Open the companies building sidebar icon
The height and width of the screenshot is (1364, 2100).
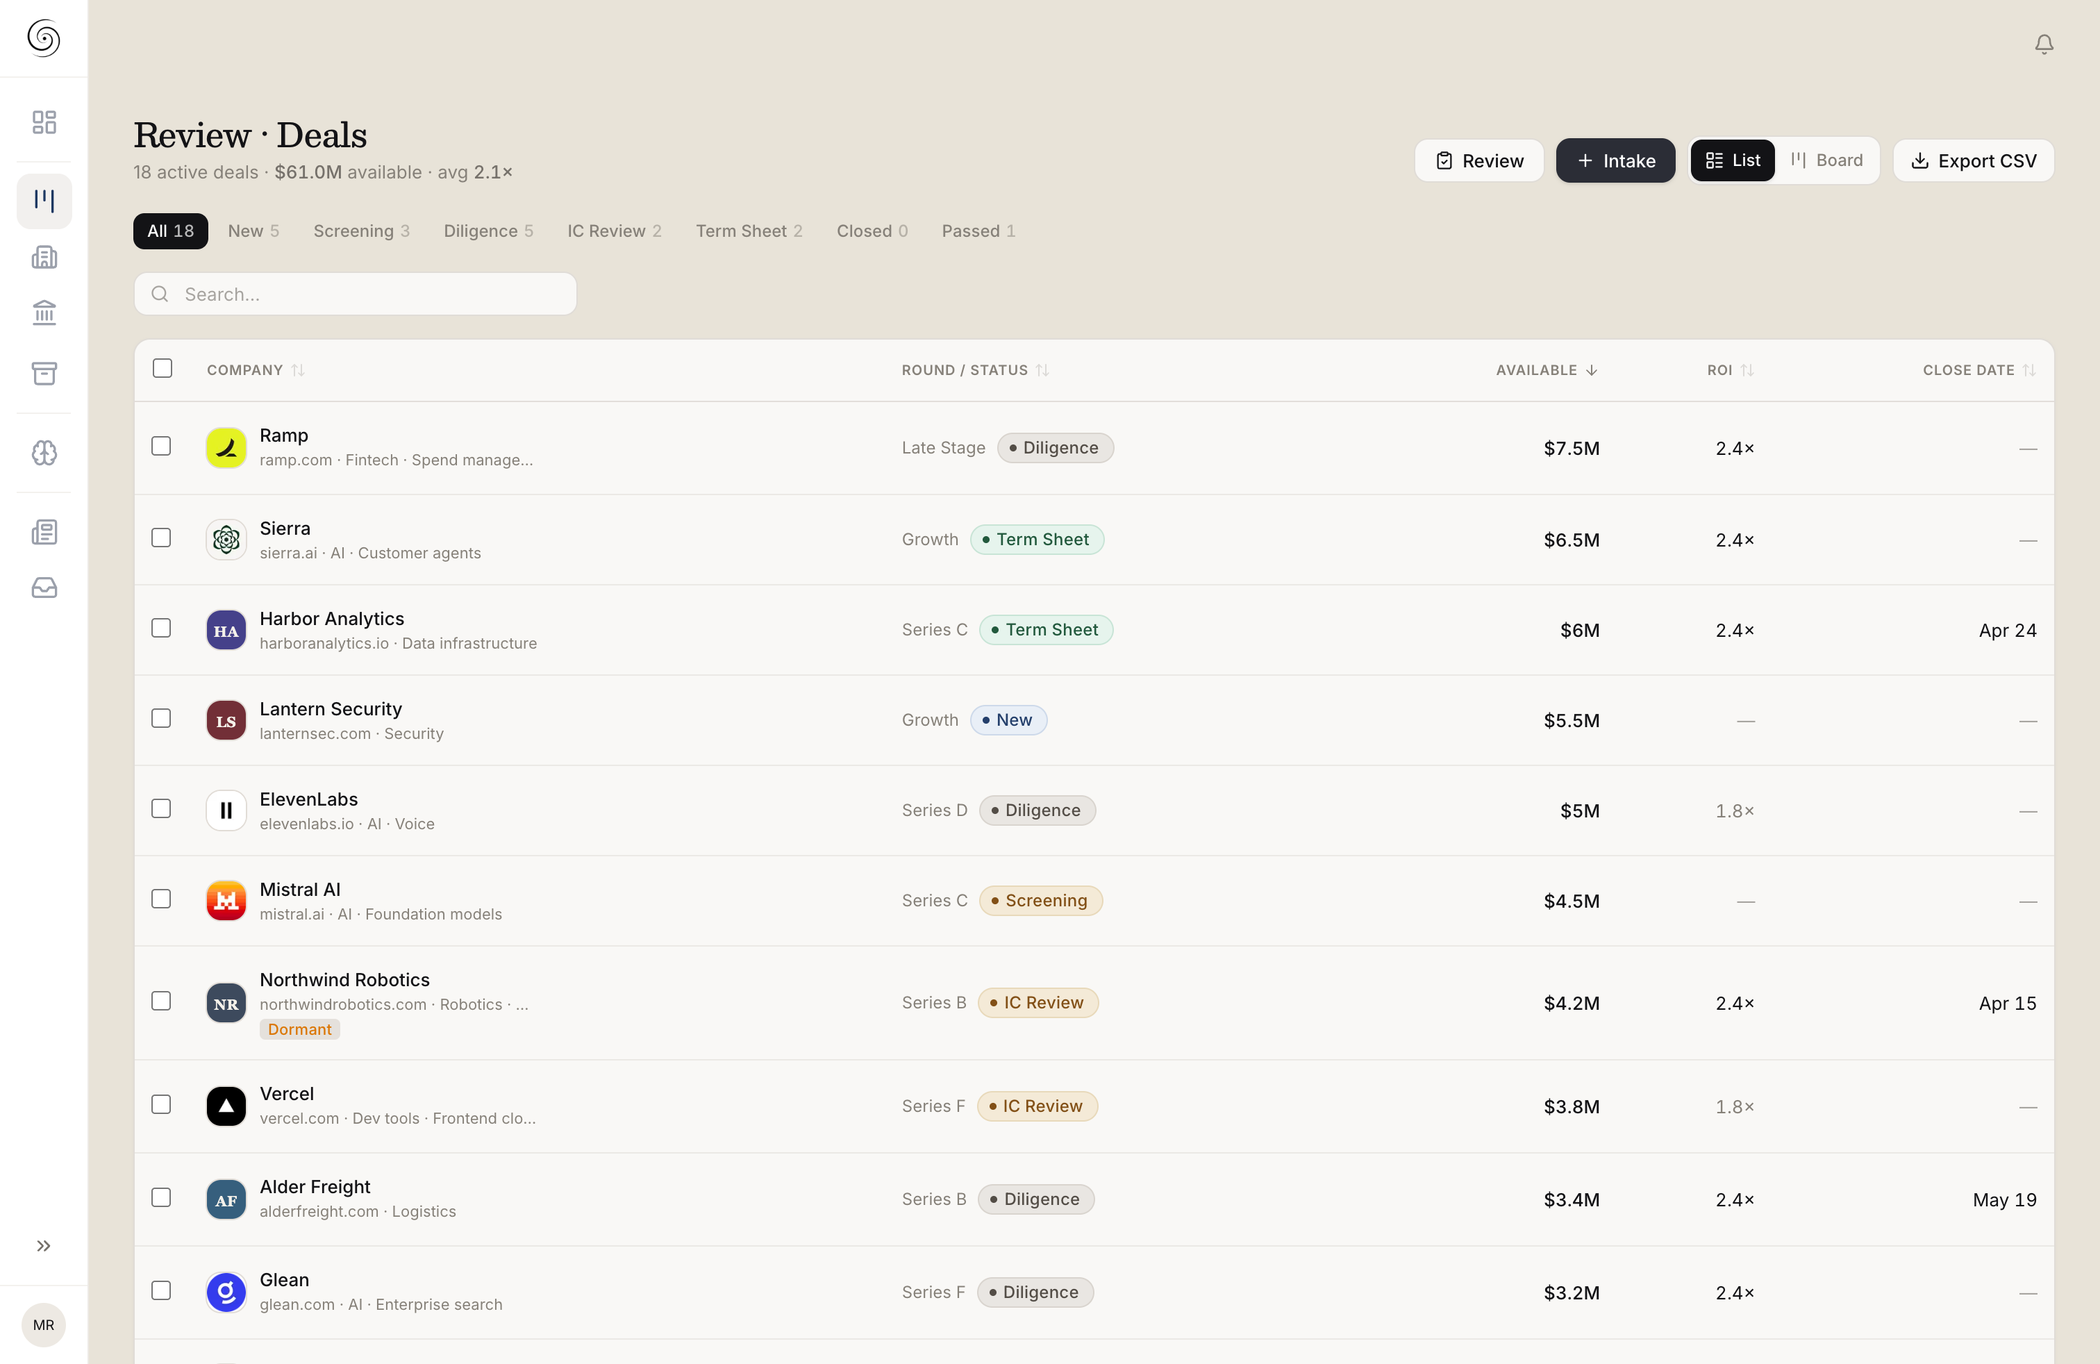pos(44,257)
